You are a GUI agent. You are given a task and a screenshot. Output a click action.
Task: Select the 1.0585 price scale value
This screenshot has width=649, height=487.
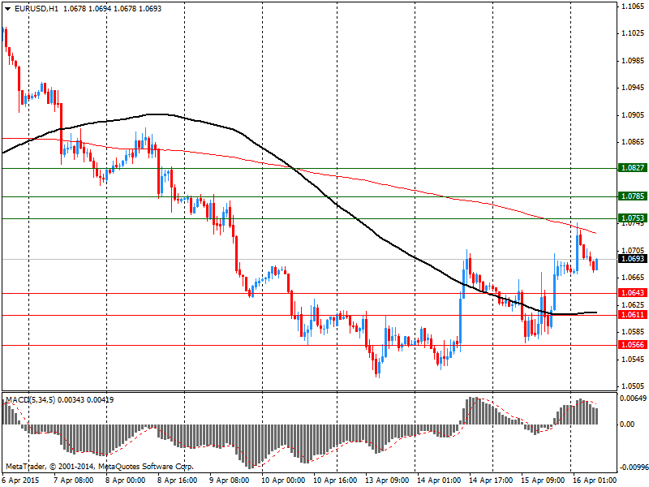(634, 332)
